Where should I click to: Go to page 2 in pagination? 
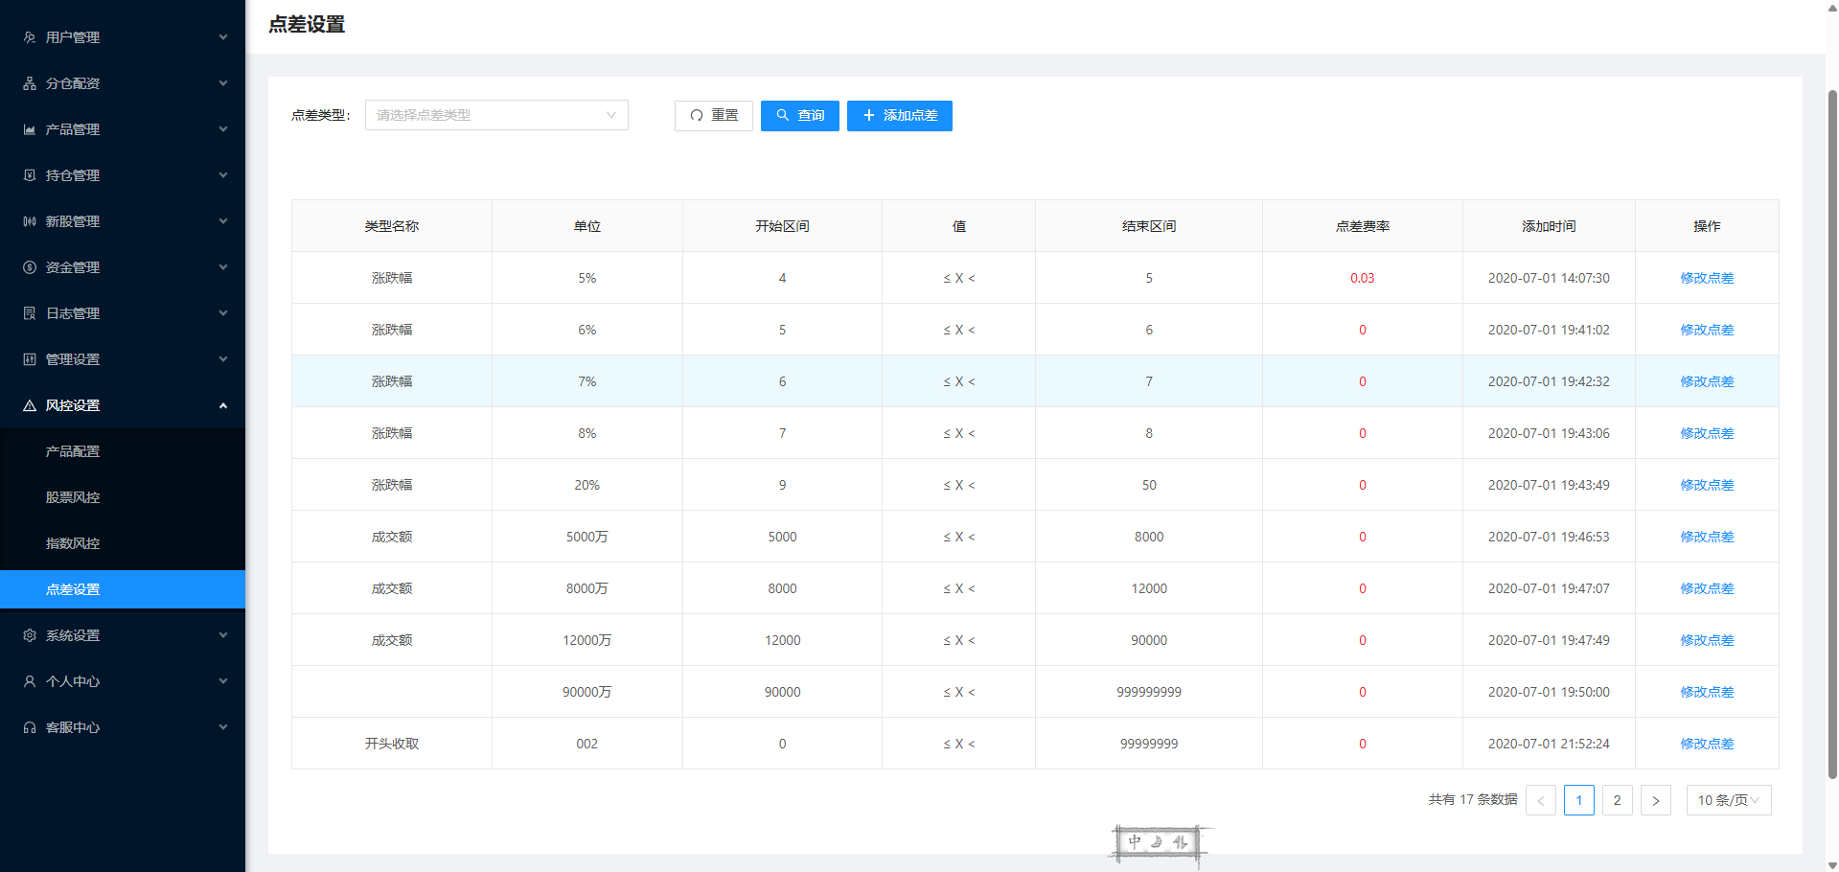1617,800
